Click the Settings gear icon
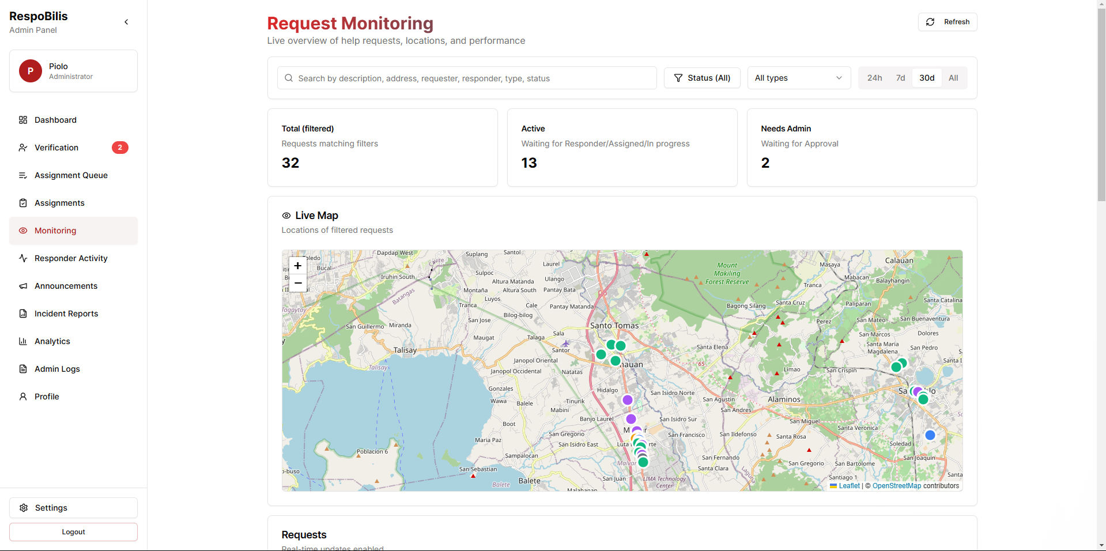1106x551 pixels. (24, 508)
